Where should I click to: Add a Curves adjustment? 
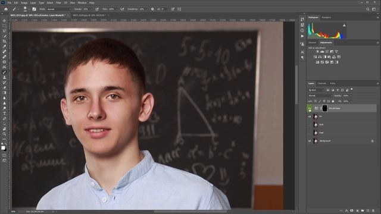tap(327, 52)
